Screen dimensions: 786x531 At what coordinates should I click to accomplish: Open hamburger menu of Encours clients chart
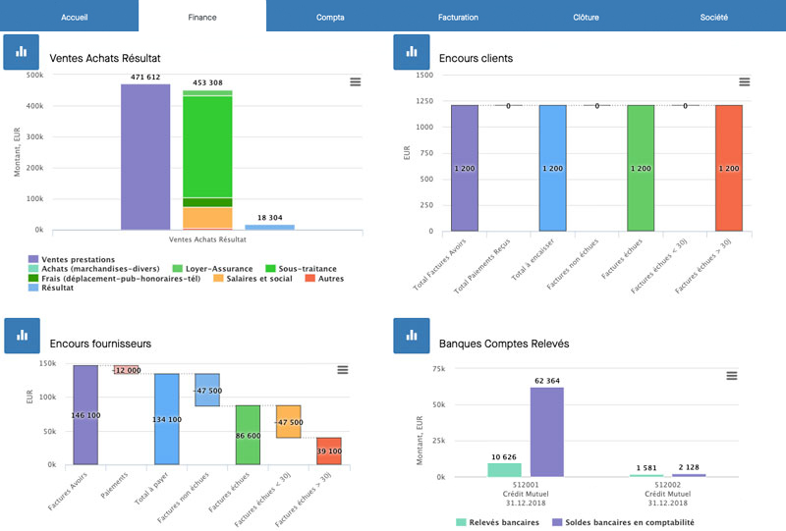pyautogui.click(x=745, y=81)
